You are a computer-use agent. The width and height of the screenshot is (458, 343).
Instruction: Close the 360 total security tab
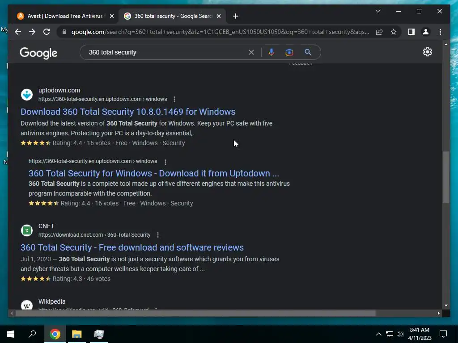point(218,16)
